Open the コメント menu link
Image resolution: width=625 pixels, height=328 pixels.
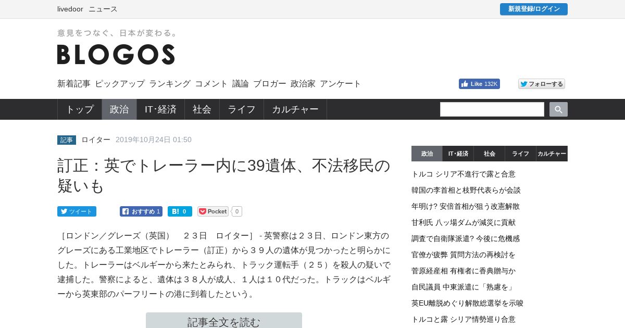(x=211, y=83)
